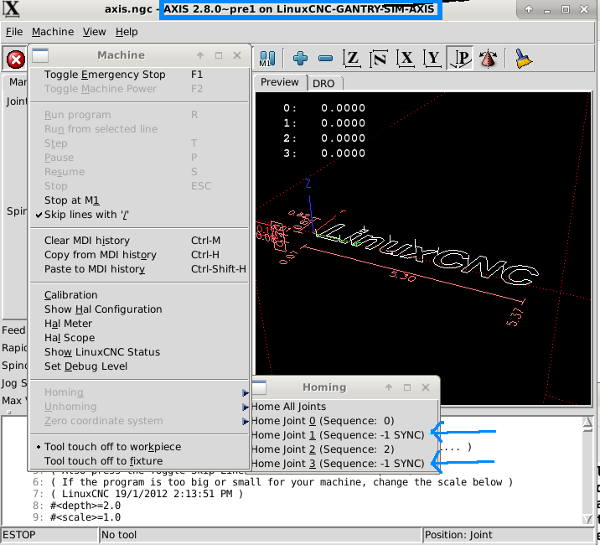Select the X view toolbar icon
Screen dimensions: 600x545
[x=406, y=59]
